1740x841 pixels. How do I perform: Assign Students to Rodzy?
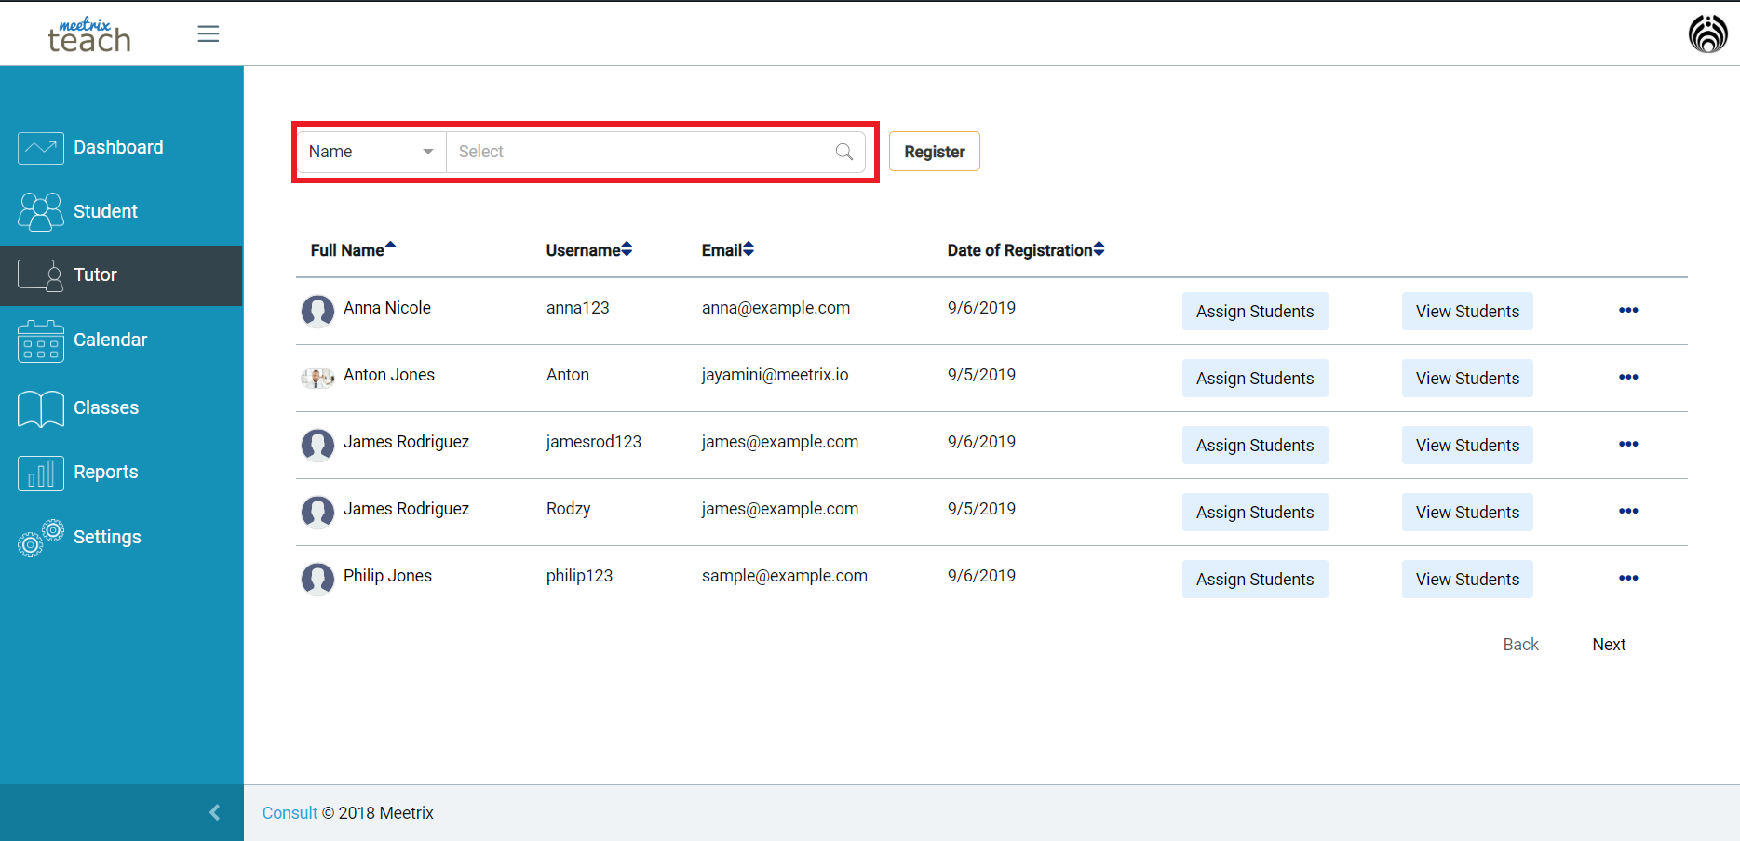point(1255,513)
